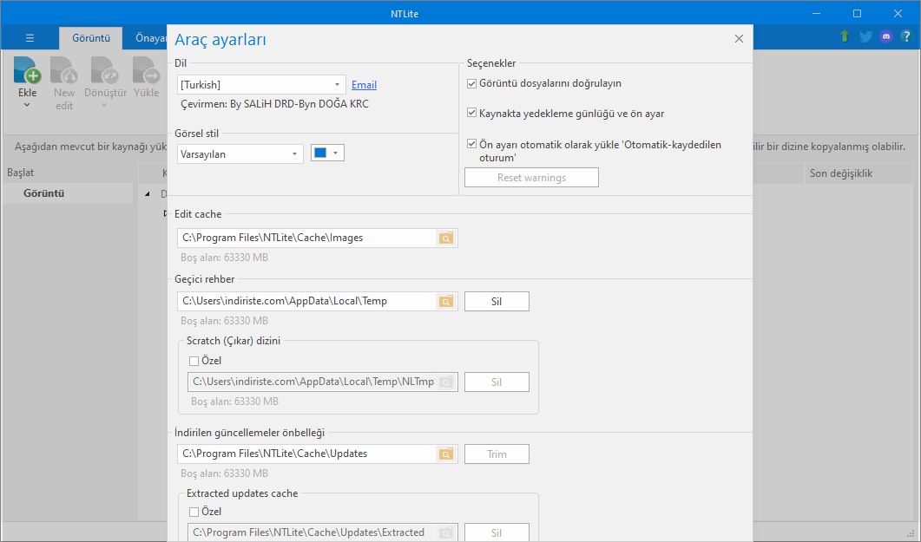921x542 pixels.
Task: Browse folder for Geçici rehber path
Action: tap(446, 302)
